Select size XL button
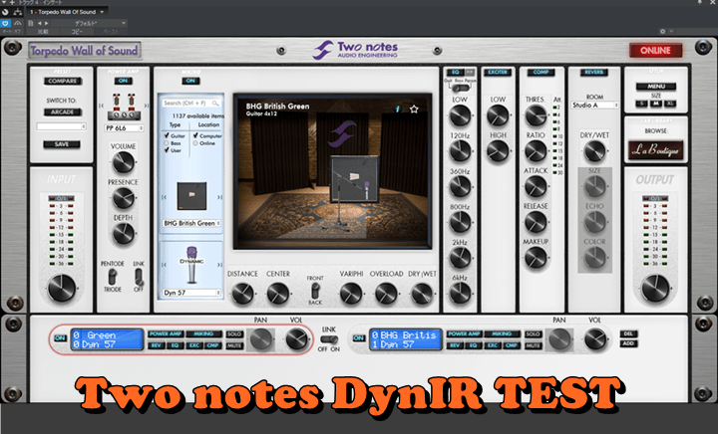This screenshot has height=434, width=718. click(x=670, y=104)
